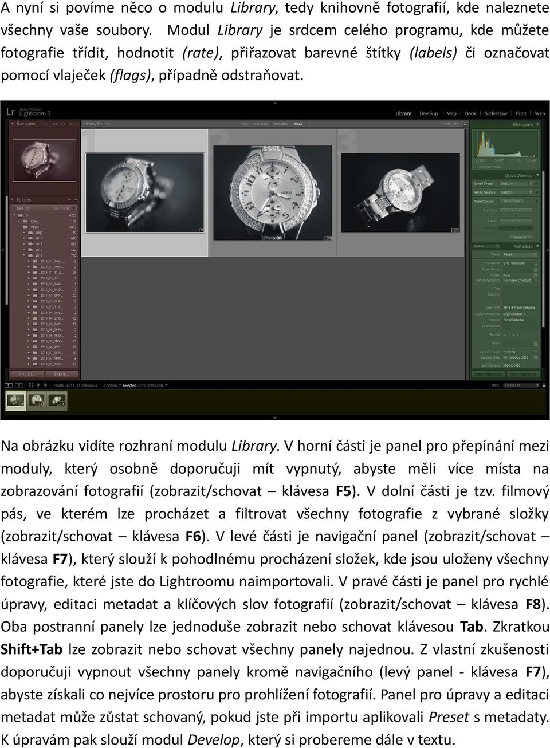The image size is (550, 748).
Task: Collapse the Pavel folder
Action: (19, 227)
